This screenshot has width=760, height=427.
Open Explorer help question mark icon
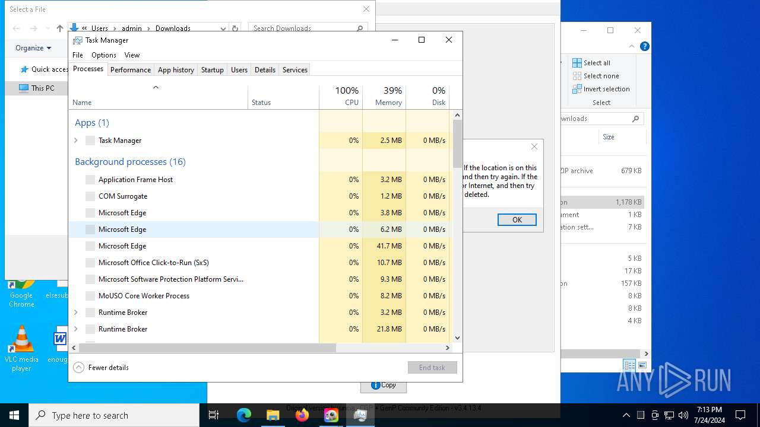[644, 46]
